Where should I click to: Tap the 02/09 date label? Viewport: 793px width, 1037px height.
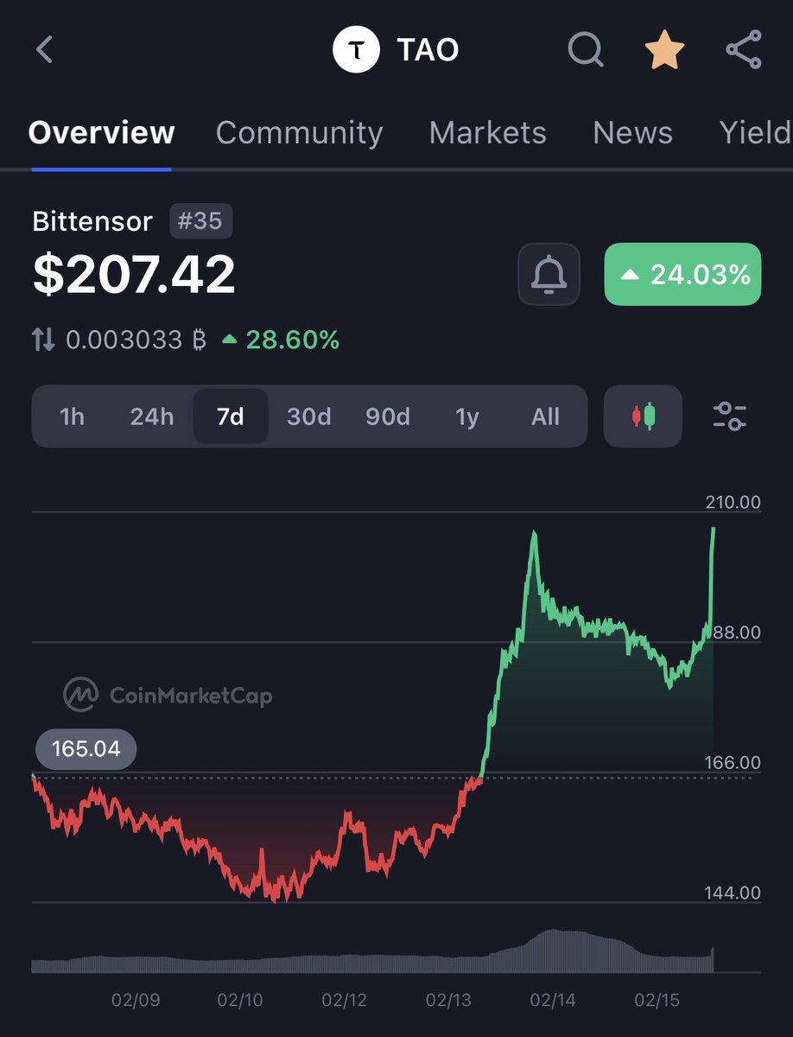[x=136, y=1001]
